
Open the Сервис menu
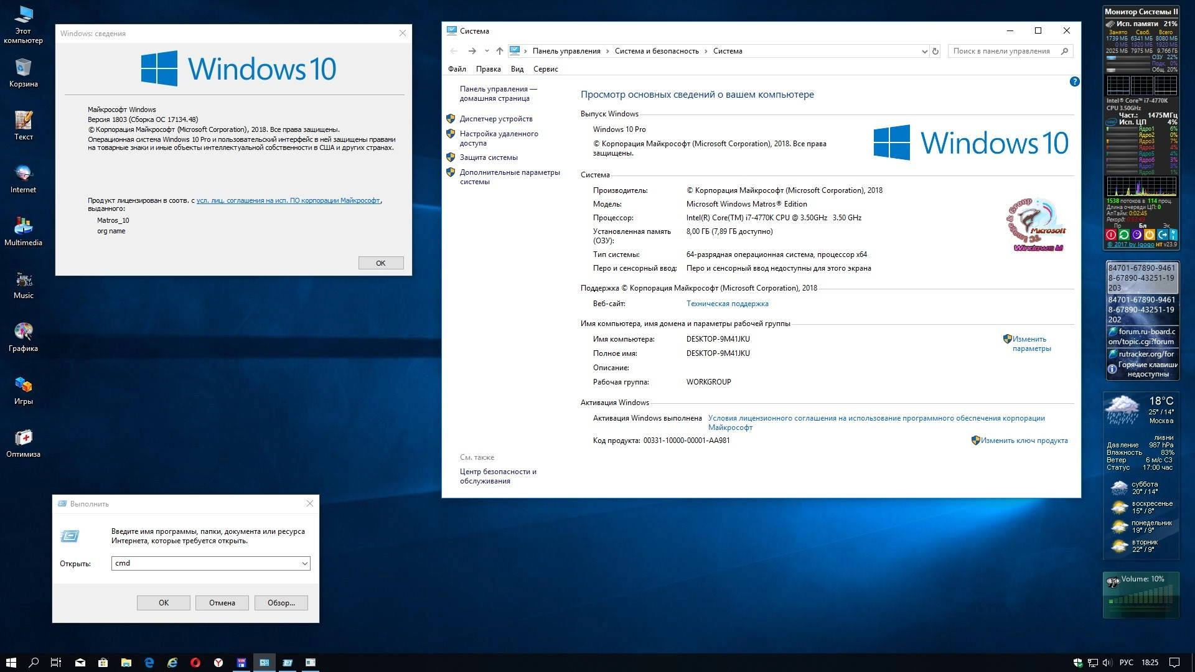pos(545,69)
